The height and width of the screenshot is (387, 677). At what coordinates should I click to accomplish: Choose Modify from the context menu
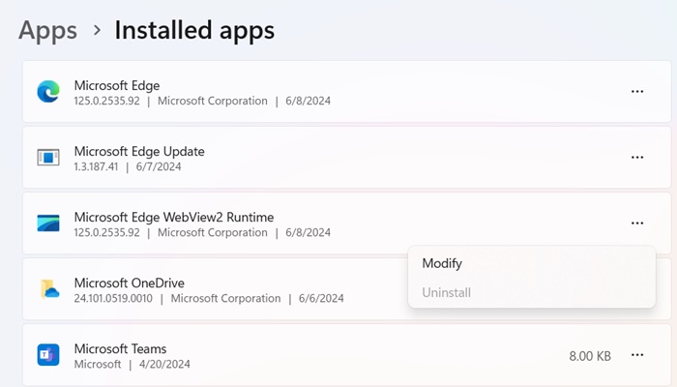pos(532,263)
